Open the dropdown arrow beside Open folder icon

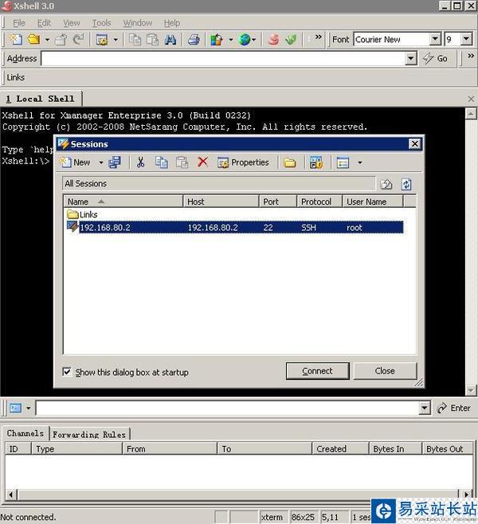point(47,40)
